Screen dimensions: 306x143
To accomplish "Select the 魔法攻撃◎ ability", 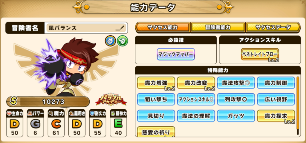I will click(236, 83).
